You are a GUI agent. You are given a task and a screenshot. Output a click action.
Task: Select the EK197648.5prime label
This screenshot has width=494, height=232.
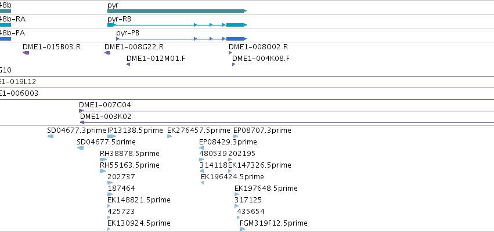click(266, 188)
